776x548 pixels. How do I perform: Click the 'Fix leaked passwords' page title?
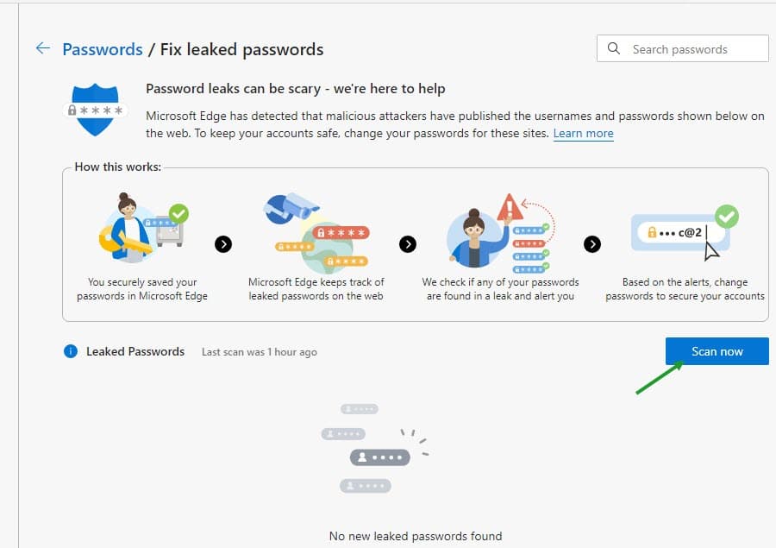point(242,49)
